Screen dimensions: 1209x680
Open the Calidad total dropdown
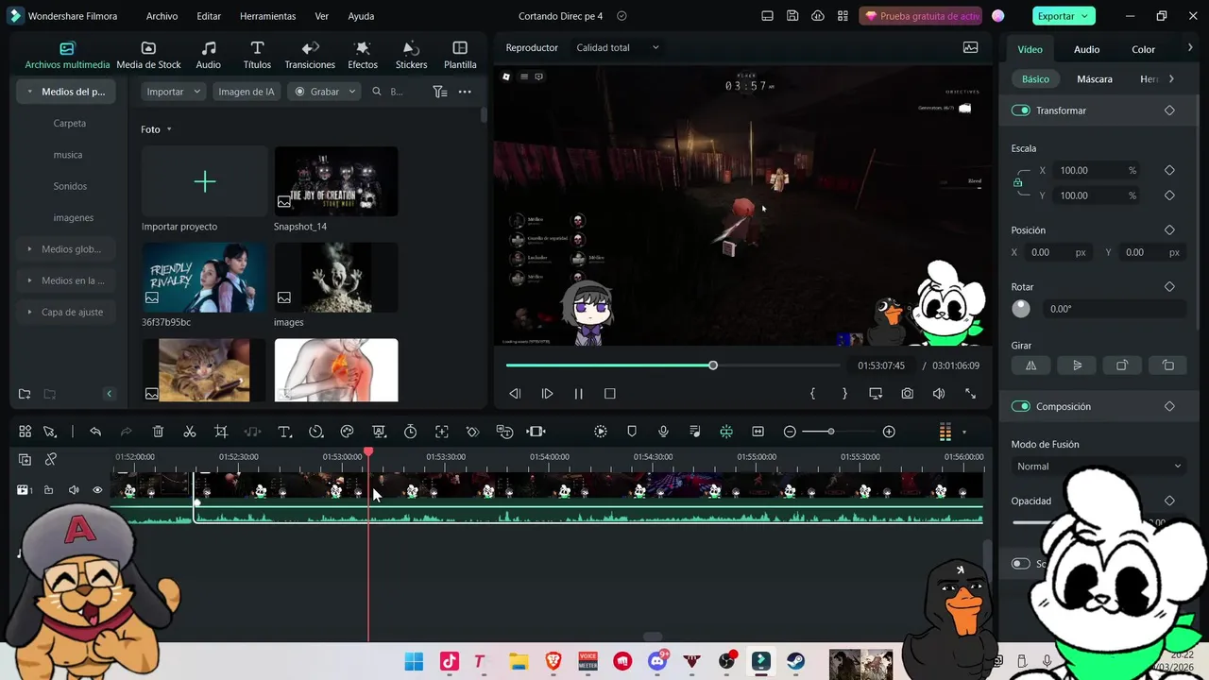[x=618, y=47]
